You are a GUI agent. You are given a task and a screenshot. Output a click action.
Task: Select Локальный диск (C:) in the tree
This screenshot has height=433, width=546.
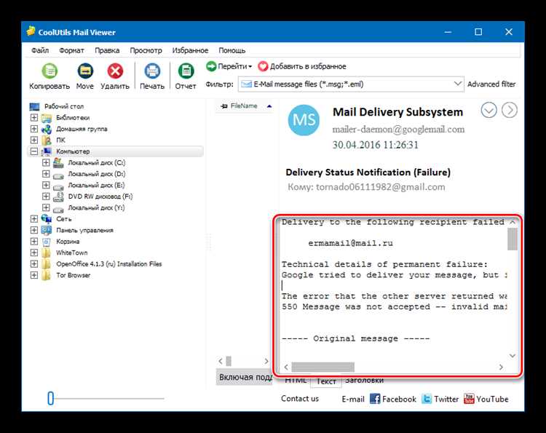96,162
